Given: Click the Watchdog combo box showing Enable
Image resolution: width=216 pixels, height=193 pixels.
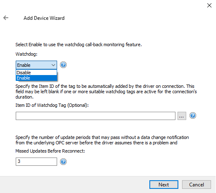Looking at the screenshot, I should click(x=36, y=65).
